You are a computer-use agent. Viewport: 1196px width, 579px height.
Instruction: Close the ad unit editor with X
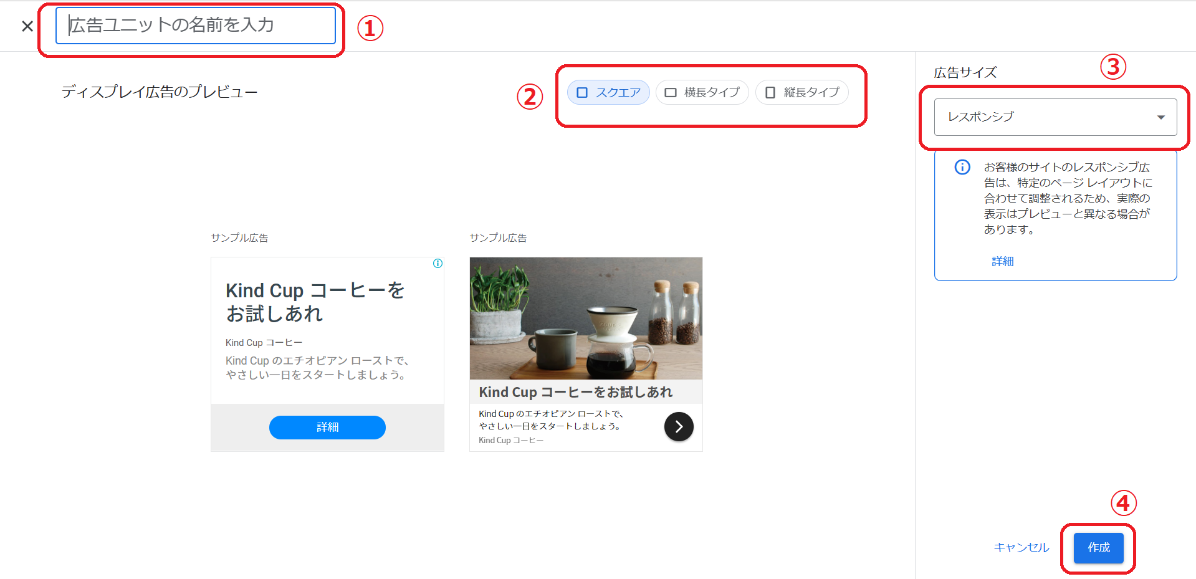[27, 26]
